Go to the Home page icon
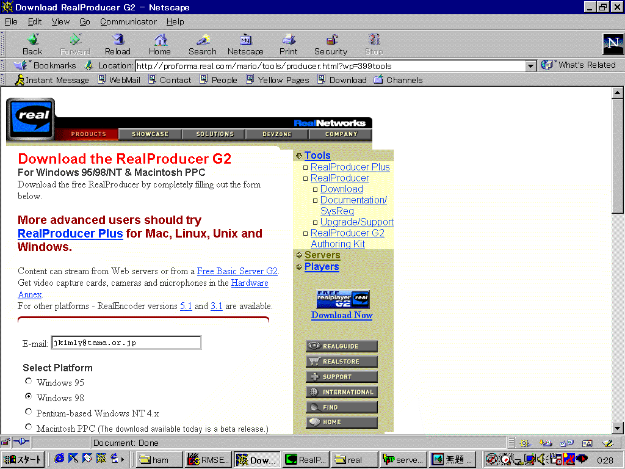This screenshot has width=625, height=469. [x=160, y=44]
